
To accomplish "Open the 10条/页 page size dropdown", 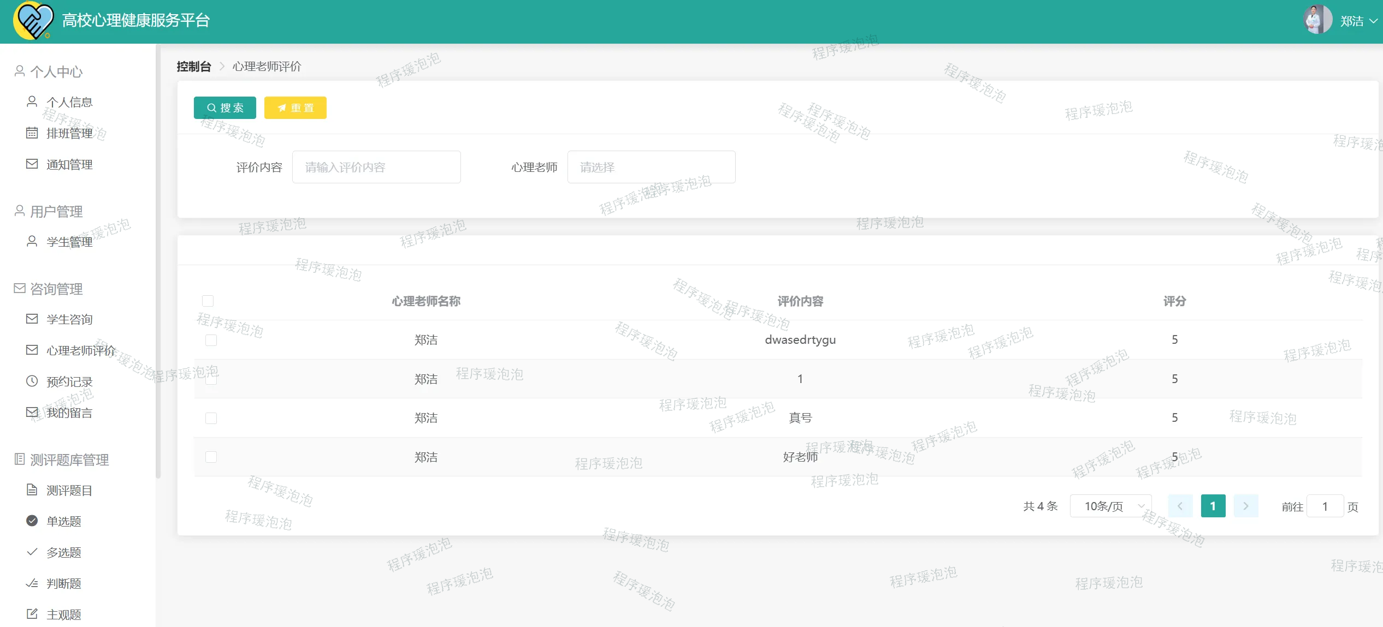I will click(x=1110, y=506).
